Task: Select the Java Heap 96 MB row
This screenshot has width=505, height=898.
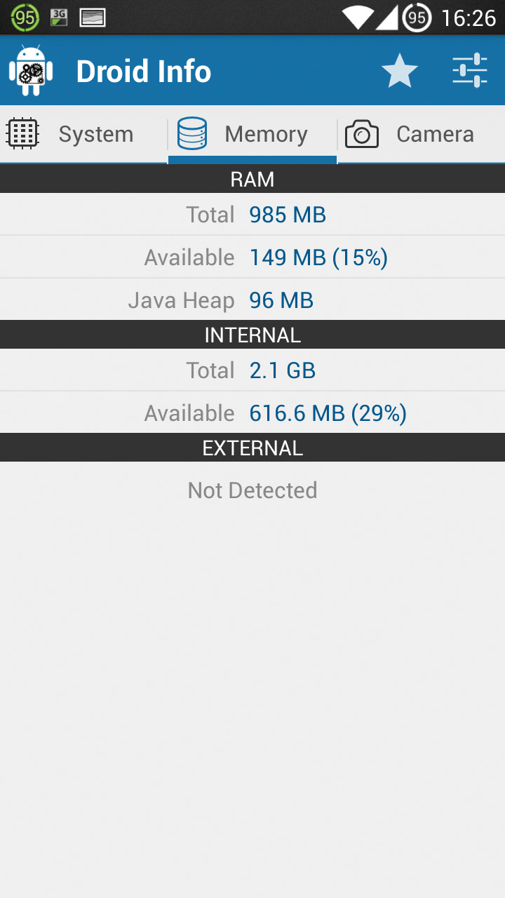Action: (252, 300)
